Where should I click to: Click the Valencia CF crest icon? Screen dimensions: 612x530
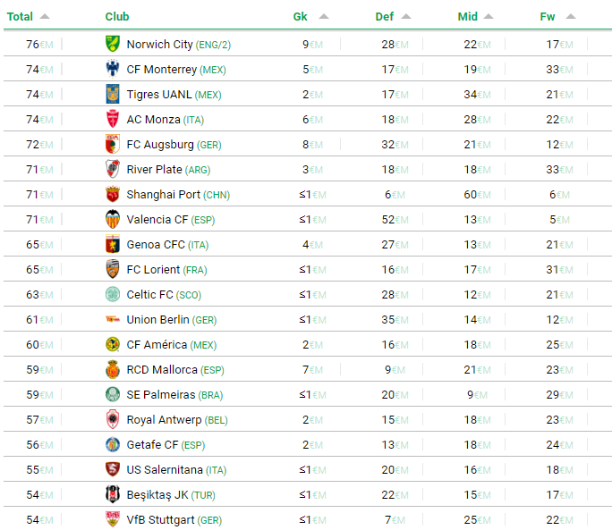(113, 219)
